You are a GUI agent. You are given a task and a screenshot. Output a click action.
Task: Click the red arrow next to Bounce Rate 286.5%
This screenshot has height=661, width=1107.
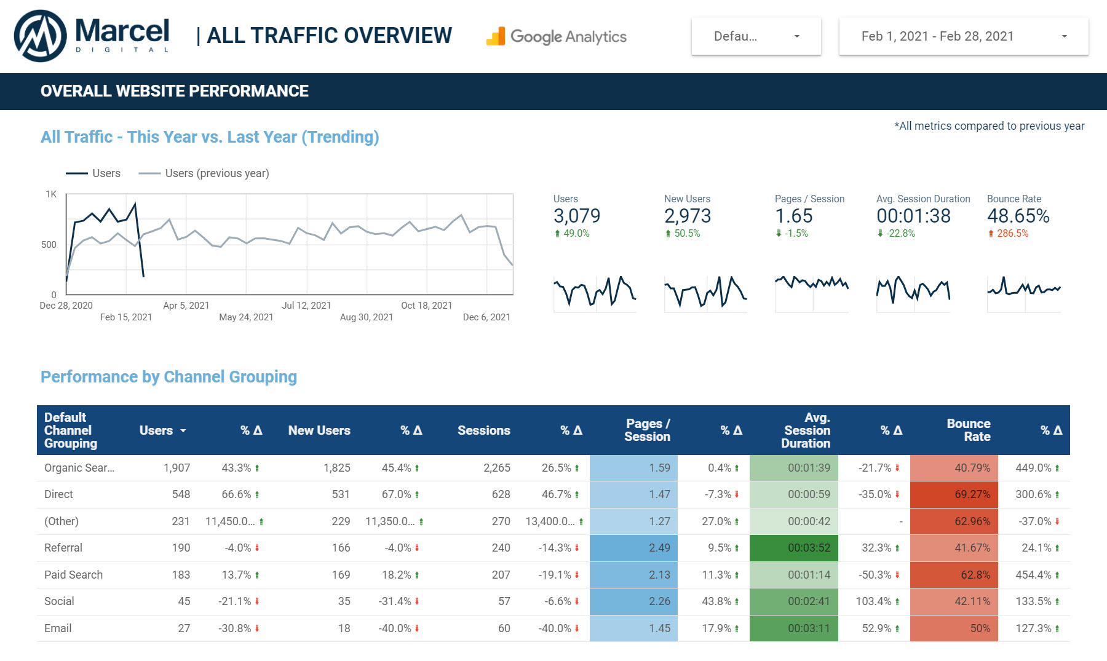point(990,233)
